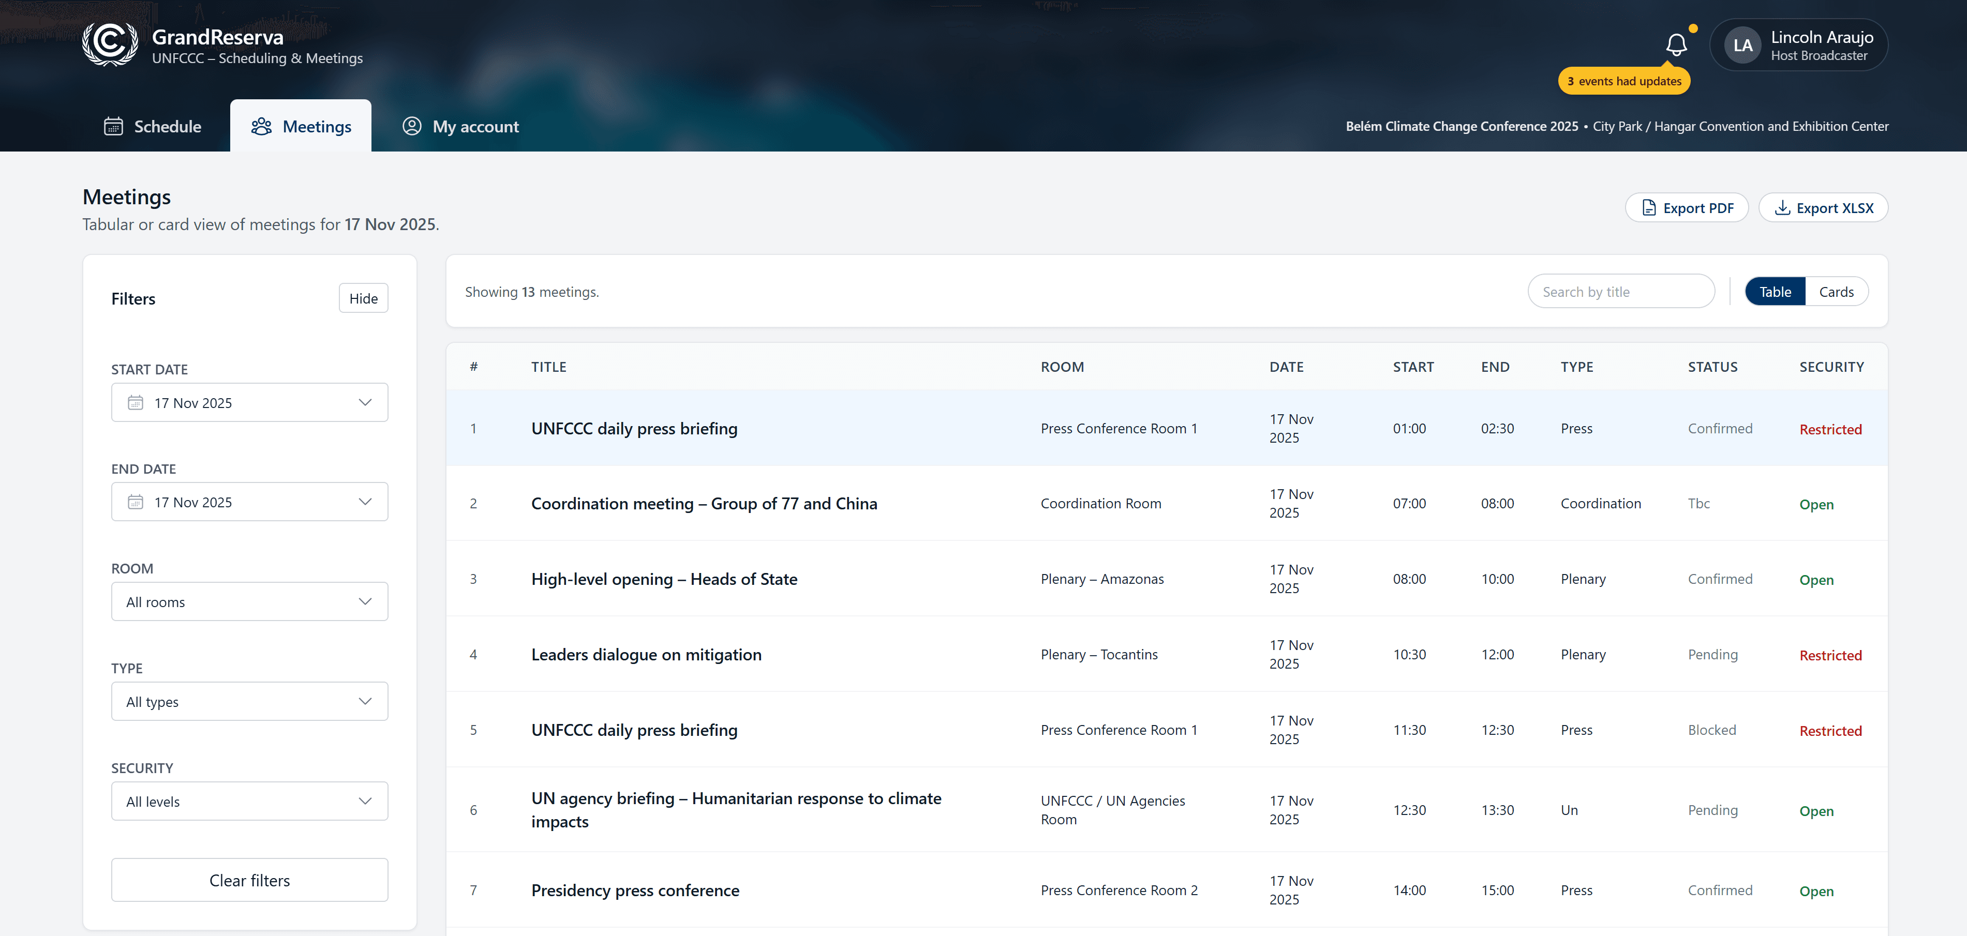Open 'Coordination meeting – Group of 77 and China'
This screenshot has width=1967, height=936.
(x=704, y=504)
